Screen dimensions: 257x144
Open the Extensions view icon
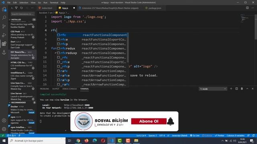pos(4,44)
